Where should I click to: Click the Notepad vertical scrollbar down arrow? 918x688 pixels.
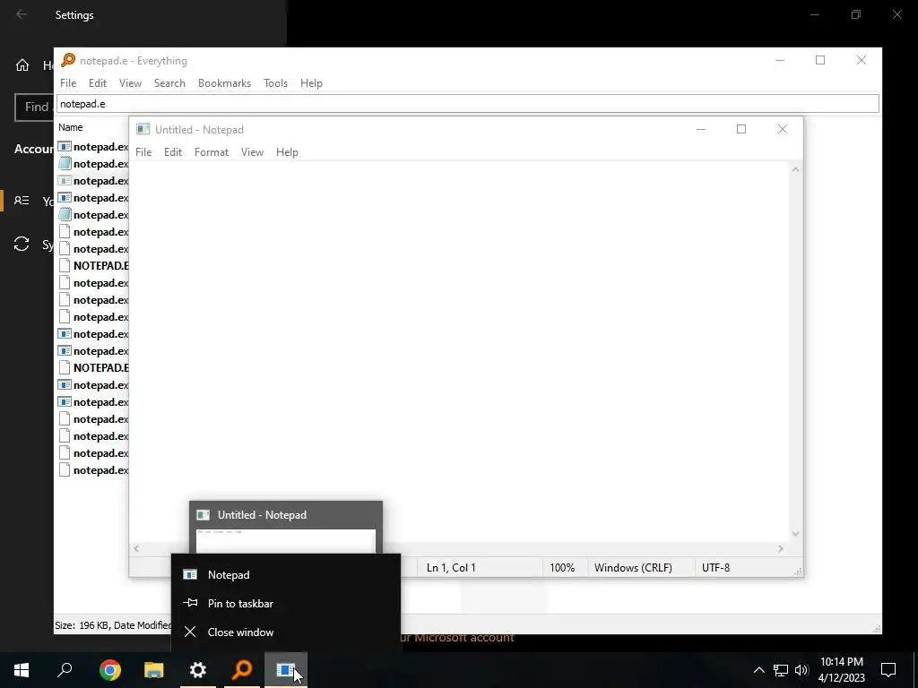[x=795, y=533]
